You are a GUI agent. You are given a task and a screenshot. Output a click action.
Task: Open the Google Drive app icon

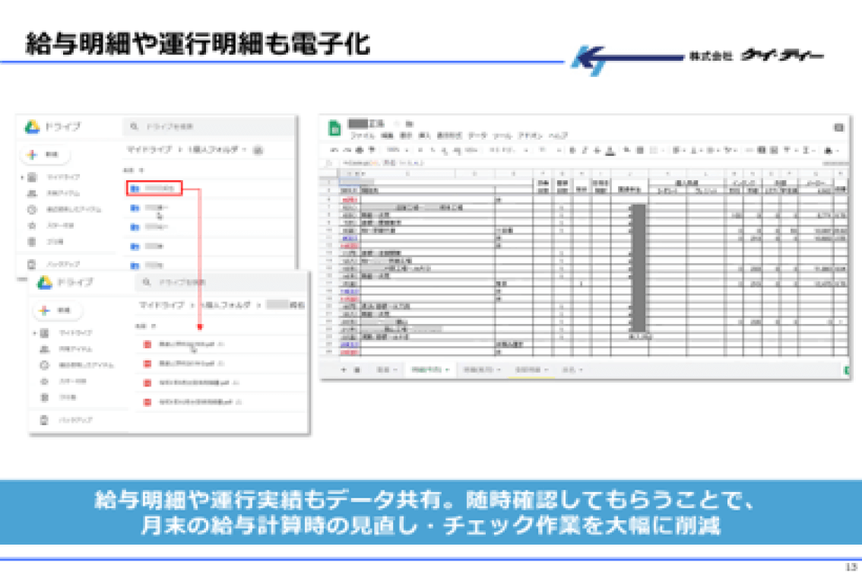pos(33,127)
